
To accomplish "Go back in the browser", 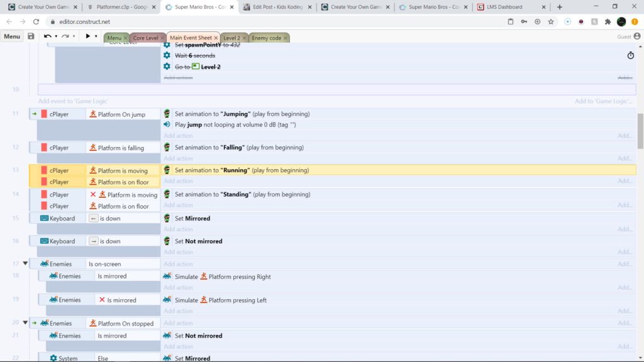I will click(9, 22).
